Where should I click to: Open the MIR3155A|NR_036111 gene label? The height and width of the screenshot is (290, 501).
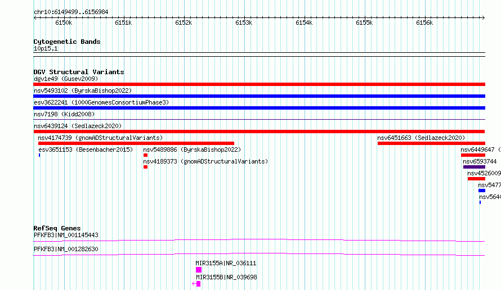coord(226,263)
